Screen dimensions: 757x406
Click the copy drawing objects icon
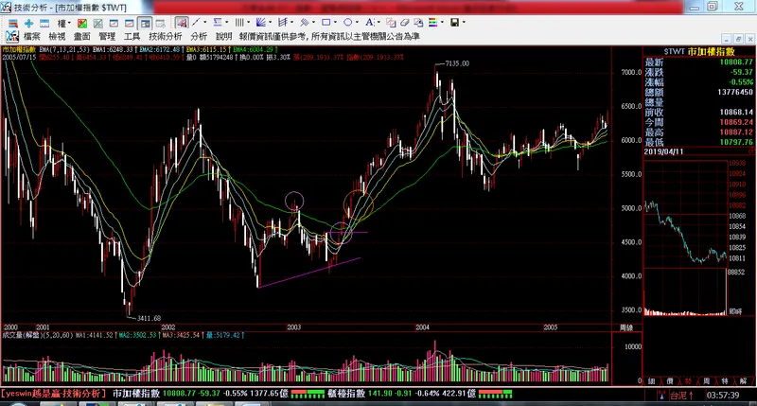pyautogui.click(x=391, y=23)
